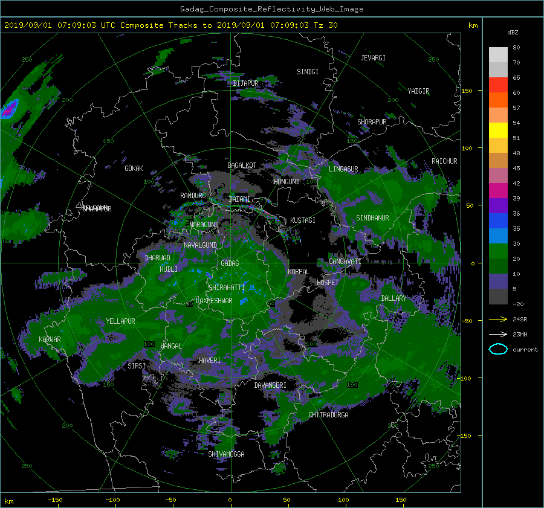Screen dimensions: 544x508
Task: Click the BAGALKOT city label
Action: [x=242, y=166]
